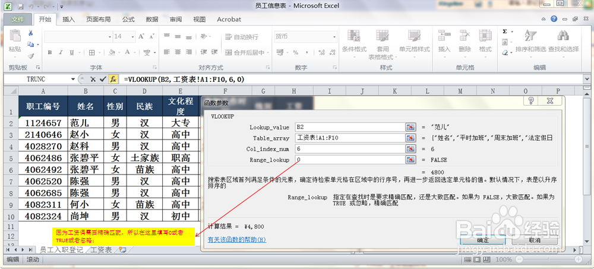Open 有关该函数的帮助(H) link

237,240
